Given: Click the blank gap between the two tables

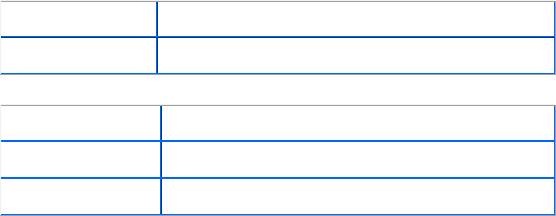Looking at the screenshot, I should 278,90.
